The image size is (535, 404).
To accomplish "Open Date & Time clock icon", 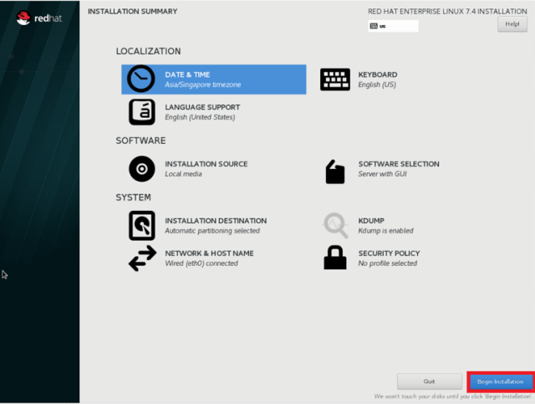I will click(x=141, y=79).
